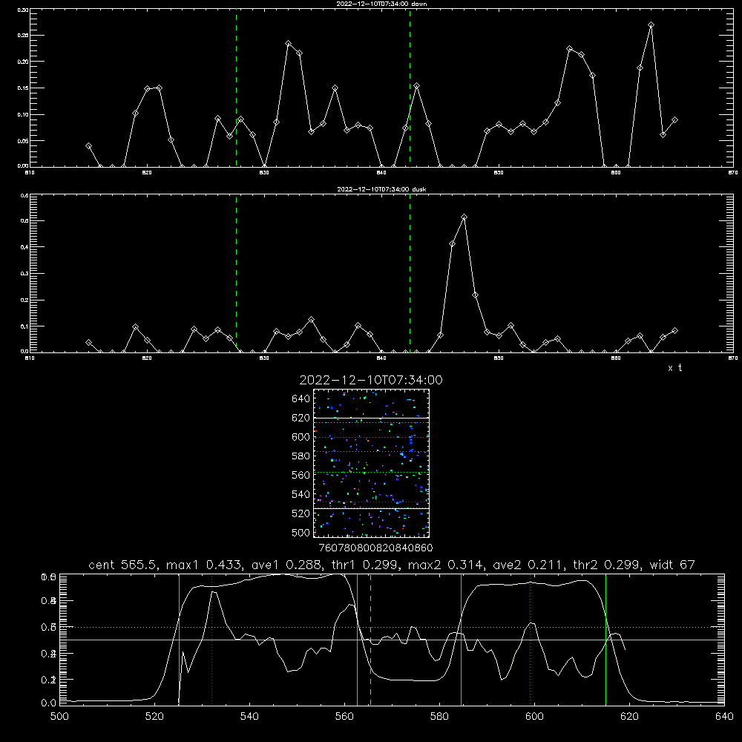
Task: Click the upper white horizontal line in the image
Action: (371, 418)
